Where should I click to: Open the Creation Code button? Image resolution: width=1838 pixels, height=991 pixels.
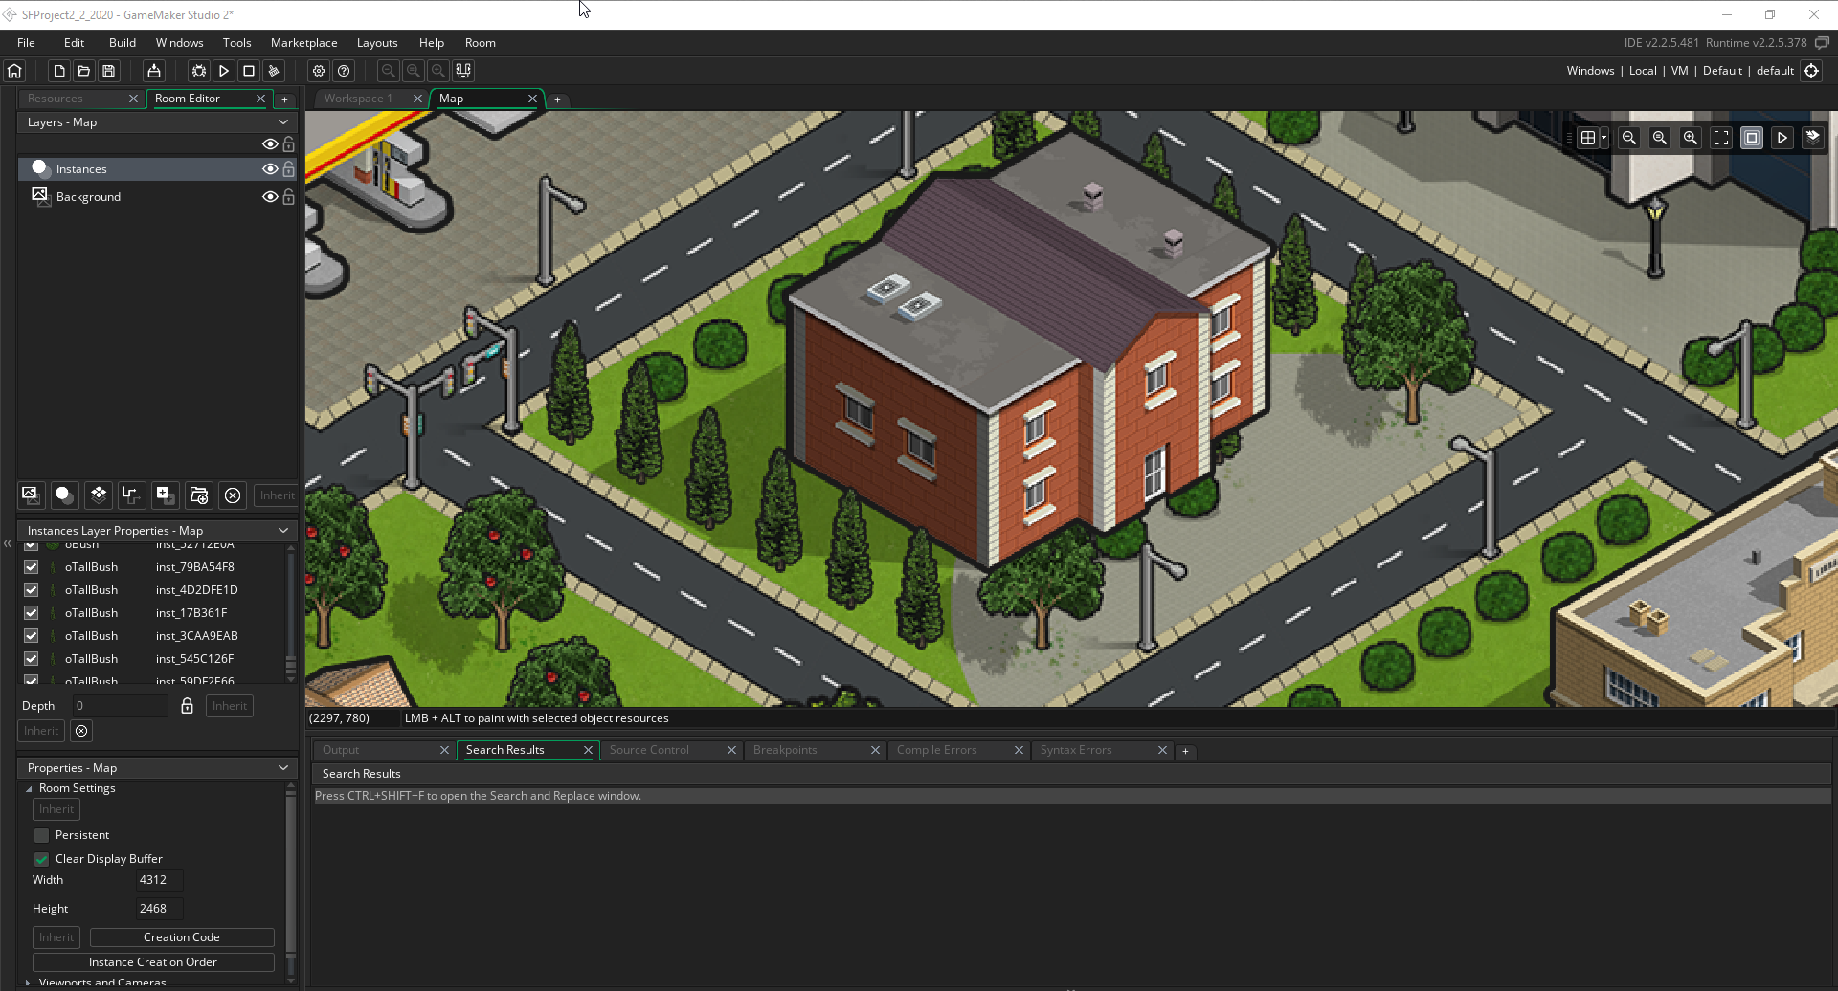click(x=182, y=937)
